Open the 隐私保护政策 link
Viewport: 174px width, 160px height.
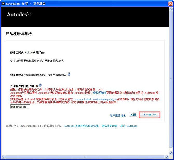click(x=109, y=126)
